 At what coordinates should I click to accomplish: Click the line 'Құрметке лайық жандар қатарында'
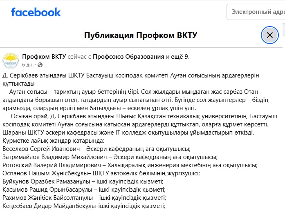tap(53, 141)
